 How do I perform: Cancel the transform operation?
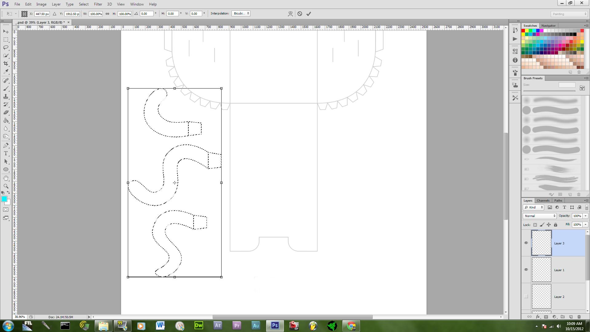coord(300,14)
